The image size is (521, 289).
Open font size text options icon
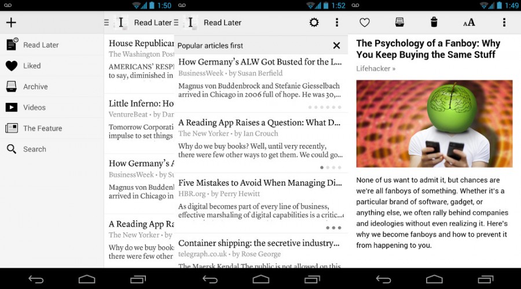click(x=469, y=23)
